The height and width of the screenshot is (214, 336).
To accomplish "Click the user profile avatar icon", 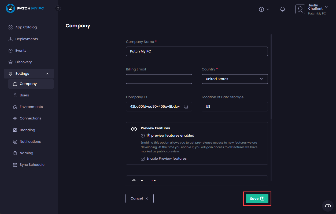I will point(300,9).
